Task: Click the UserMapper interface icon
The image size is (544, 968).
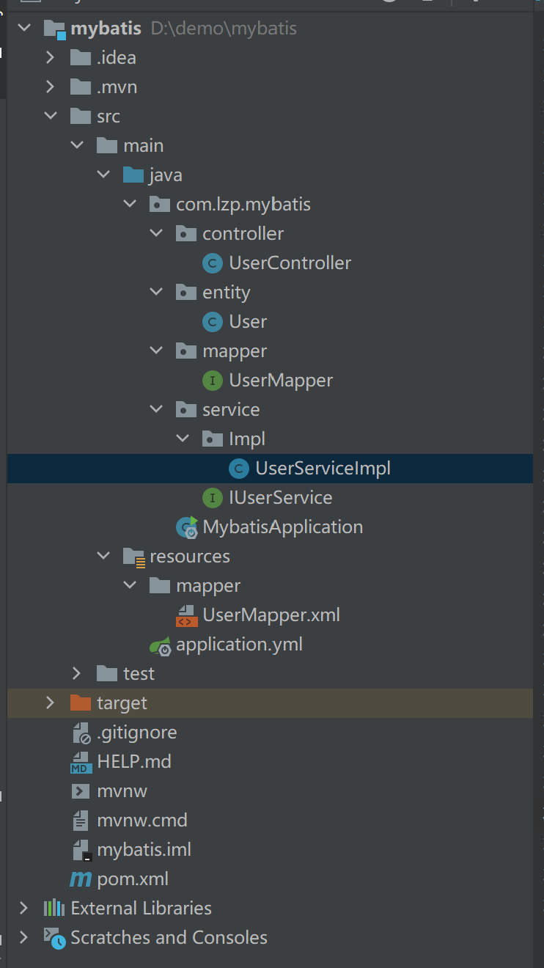Action: (x=212, y=381)
